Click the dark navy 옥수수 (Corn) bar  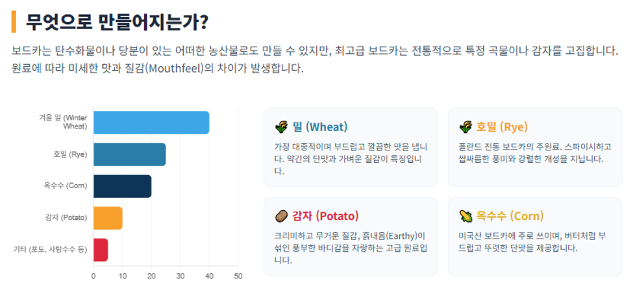coord(122,186)
